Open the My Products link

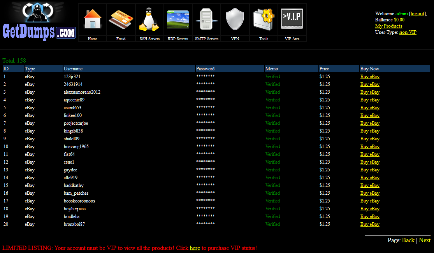(388, 26)
